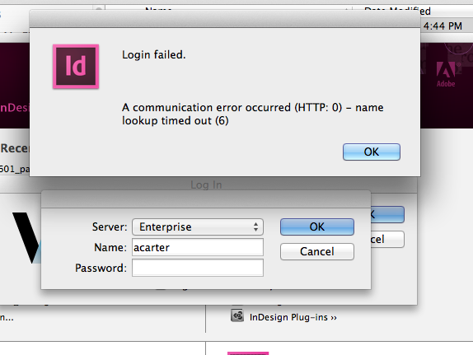Viewport: 473px width, 355px height.
Task: Click the InDesign Id icon in error dialog
Action: coord(76,67)
